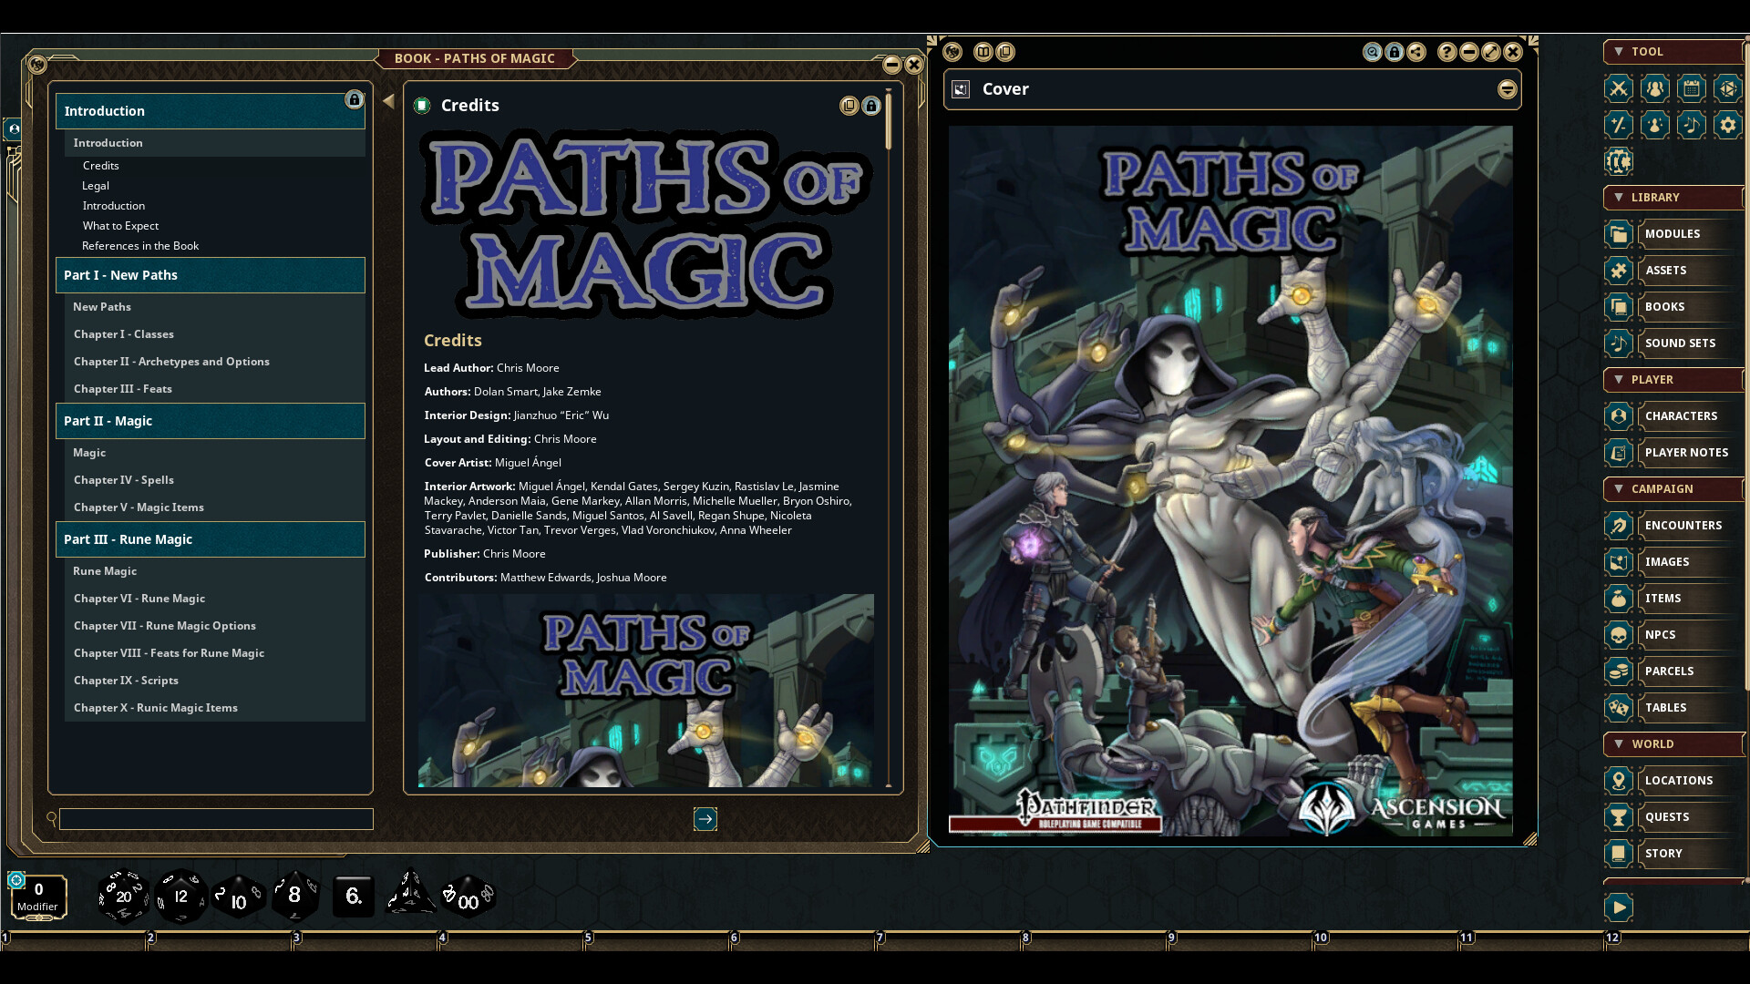Click the next page arrow below Credits

tap(705, 819)
